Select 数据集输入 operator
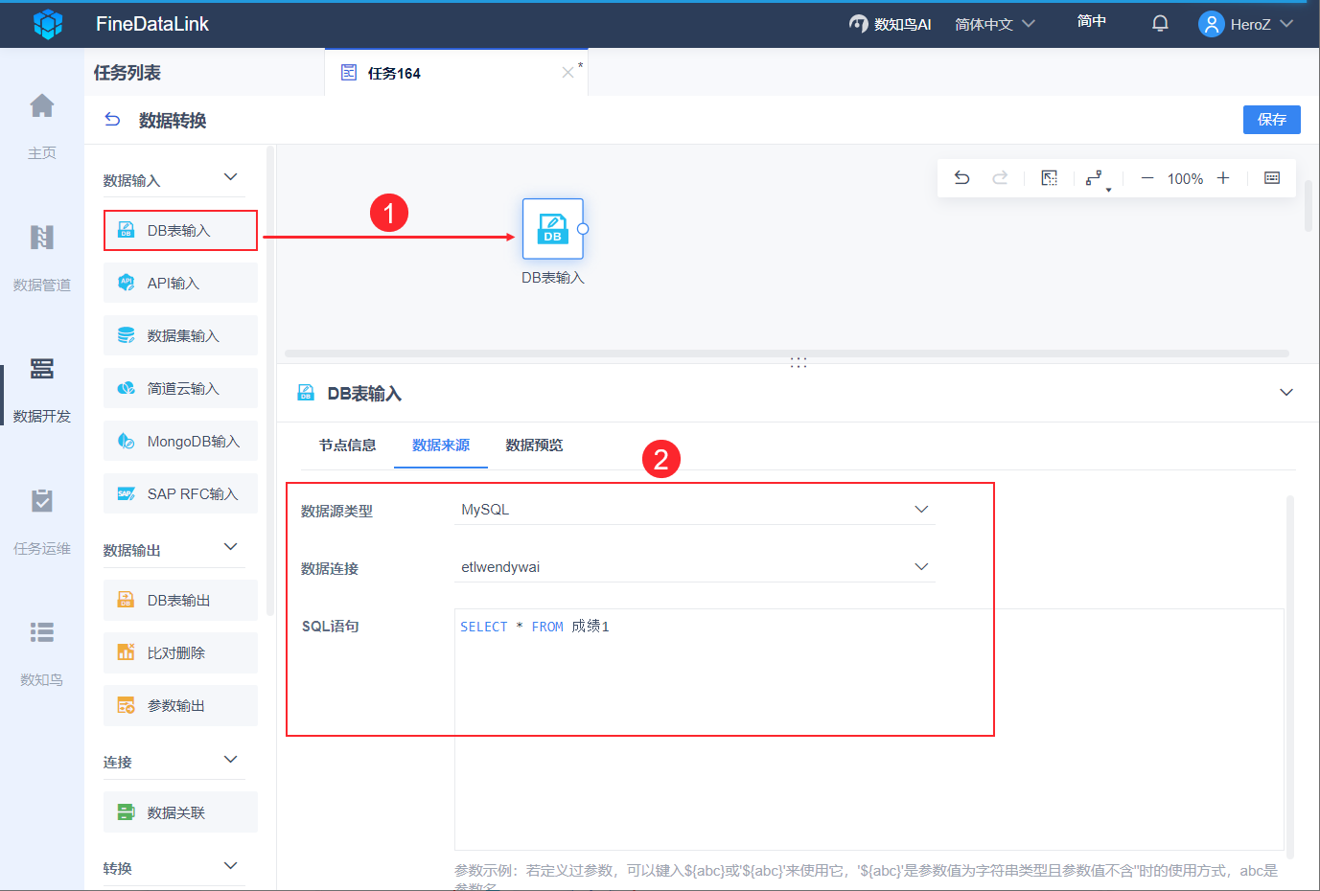 click(x=180, y=335)
